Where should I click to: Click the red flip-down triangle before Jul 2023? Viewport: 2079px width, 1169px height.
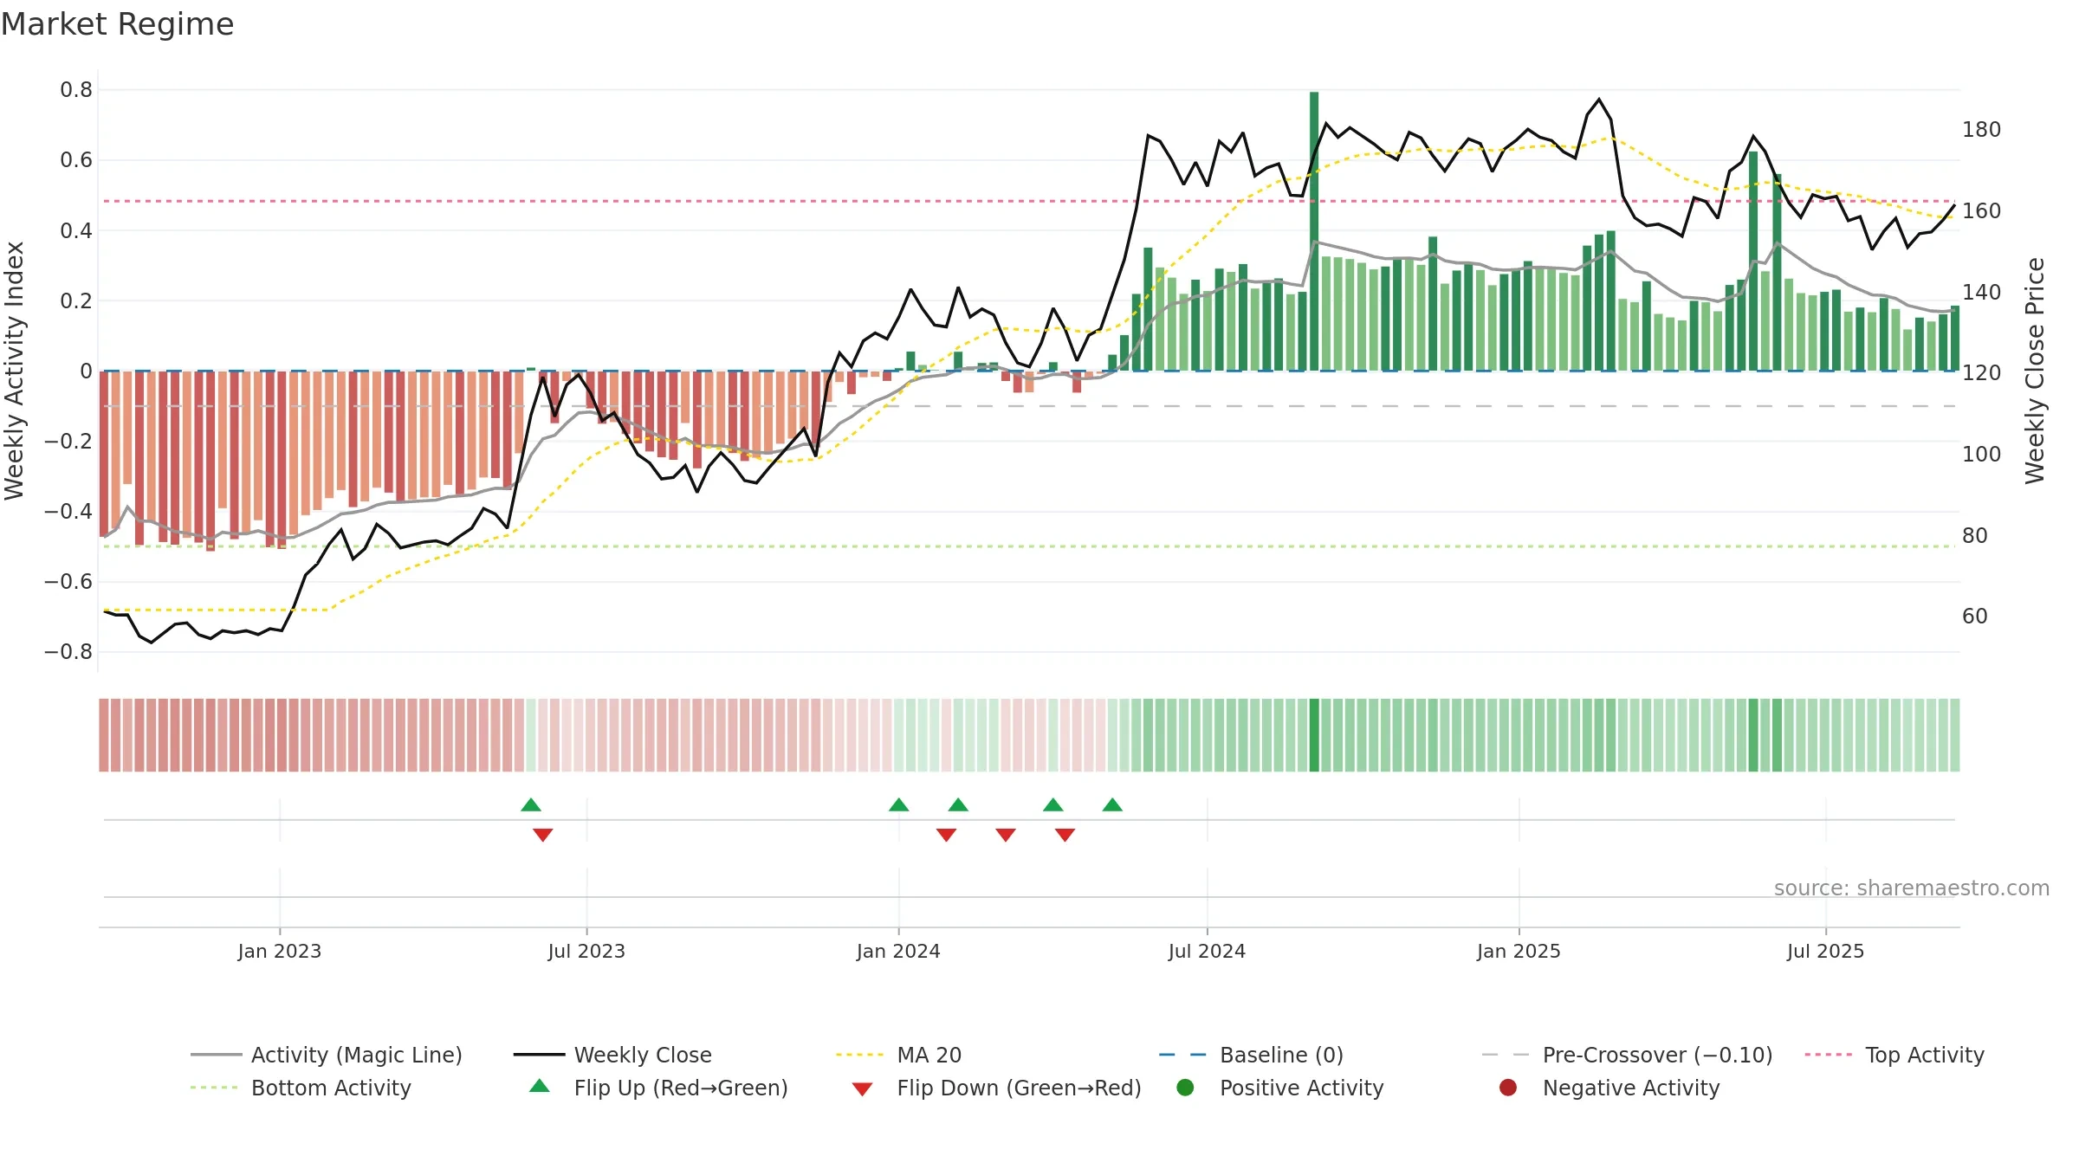543,835
